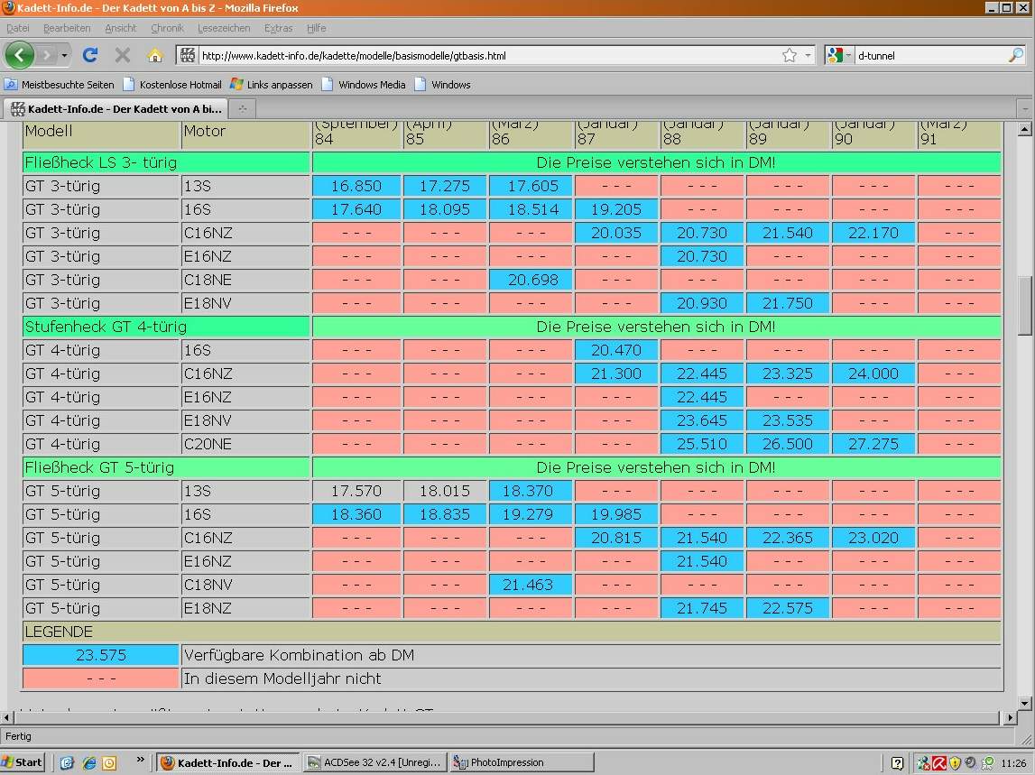This screenshot has height=775, width=1035.
Task: Open the Meistbesuchte Seiten bookmark folder
Action: point(60,85)
